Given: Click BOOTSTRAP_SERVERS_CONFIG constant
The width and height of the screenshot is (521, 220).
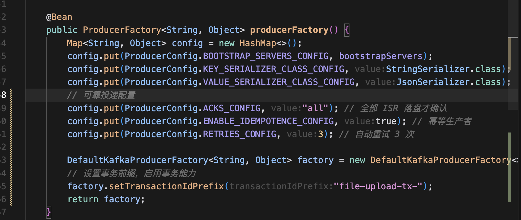Looking at the screenshot, I should 266,56.
